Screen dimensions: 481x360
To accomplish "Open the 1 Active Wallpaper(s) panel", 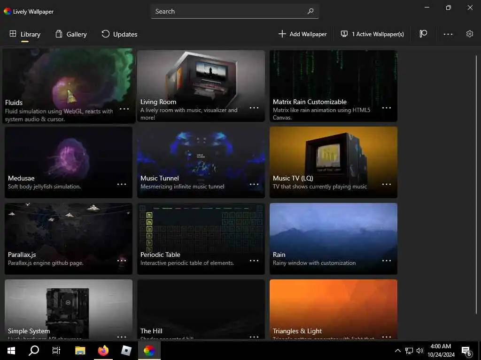I will (x=372, y=34).
